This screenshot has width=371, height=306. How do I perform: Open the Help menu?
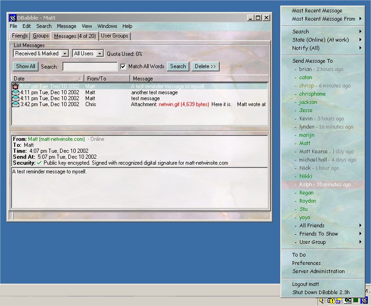coord(127,26)
